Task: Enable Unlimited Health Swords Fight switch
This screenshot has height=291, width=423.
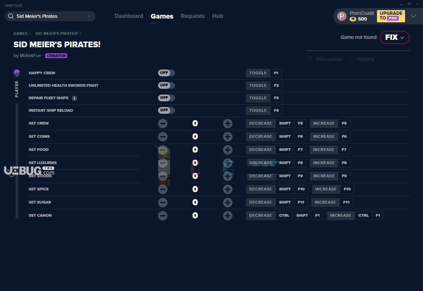Action: point(166,85)
